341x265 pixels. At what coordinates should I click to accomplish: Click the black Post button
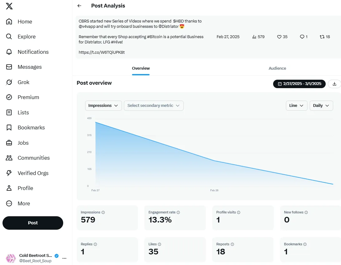(x=33, y=223)
